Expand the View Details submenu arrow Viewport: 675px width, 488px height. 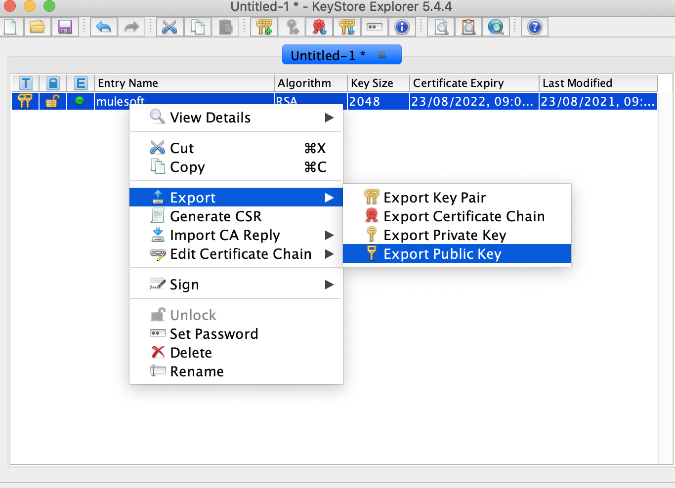[x=329, y=118]
